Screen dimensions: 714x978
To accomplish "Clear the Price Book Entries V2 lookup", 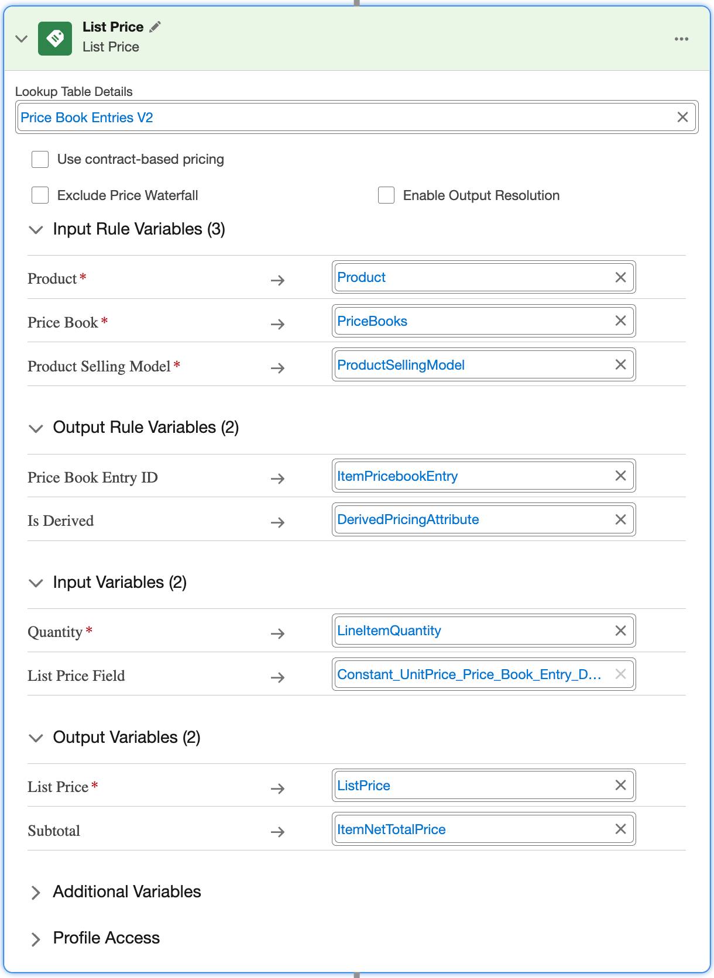I will pyautogui.click(x=682, y=117).
